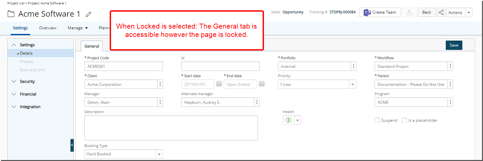Image resolution: width=483 pixels, height=161 pixels.
Task: Click the Client field ellipsis icon
Action: tap(160, 84)
